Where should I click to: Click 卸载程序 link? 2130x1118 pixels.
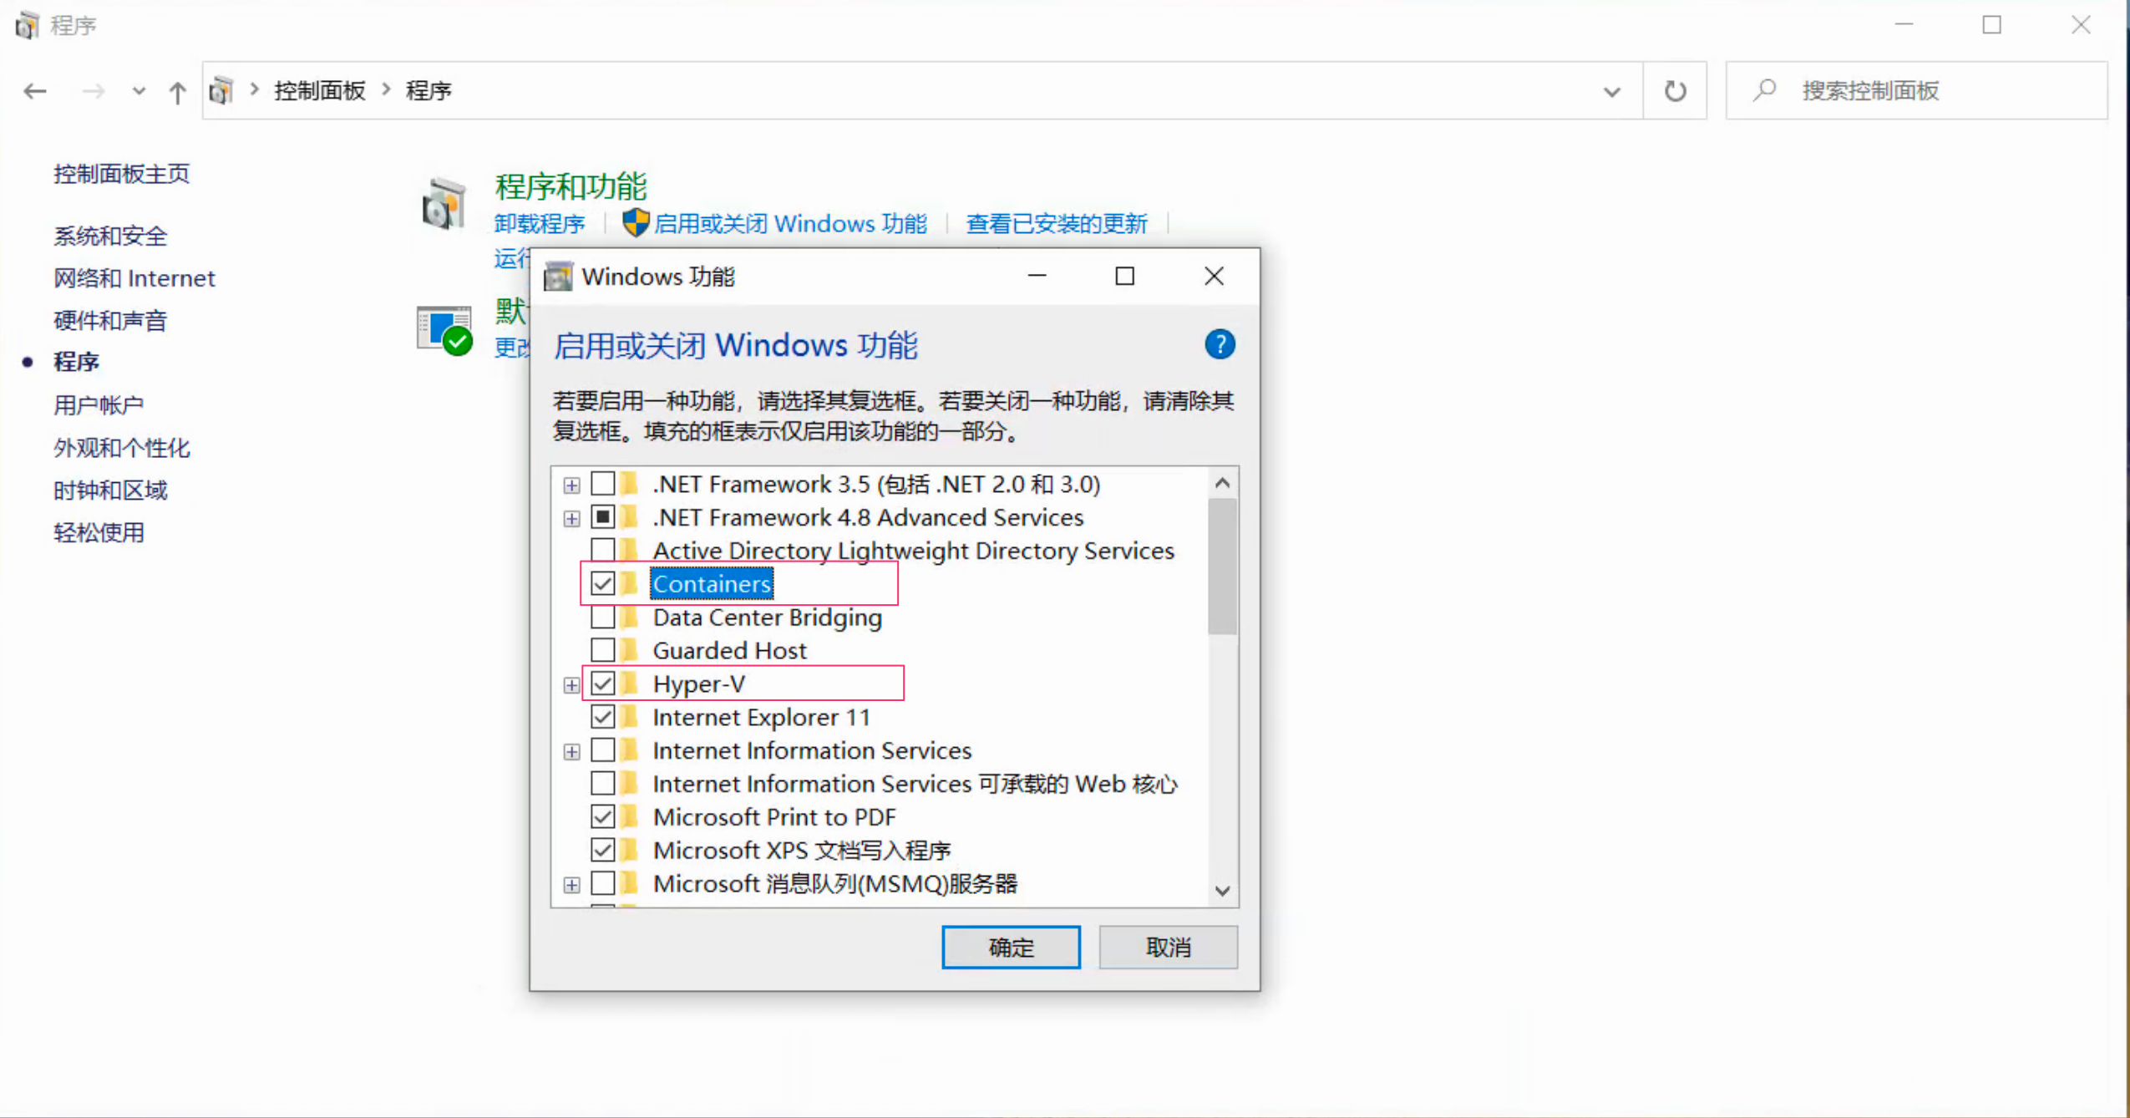click(x=540, y=224)
